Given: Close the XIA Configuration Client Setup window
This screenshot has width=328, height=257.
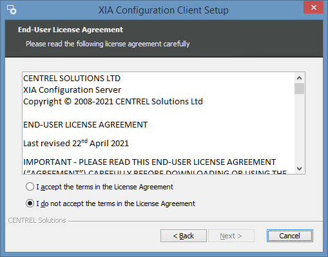Looking at the screenshot, I should 313,8.
